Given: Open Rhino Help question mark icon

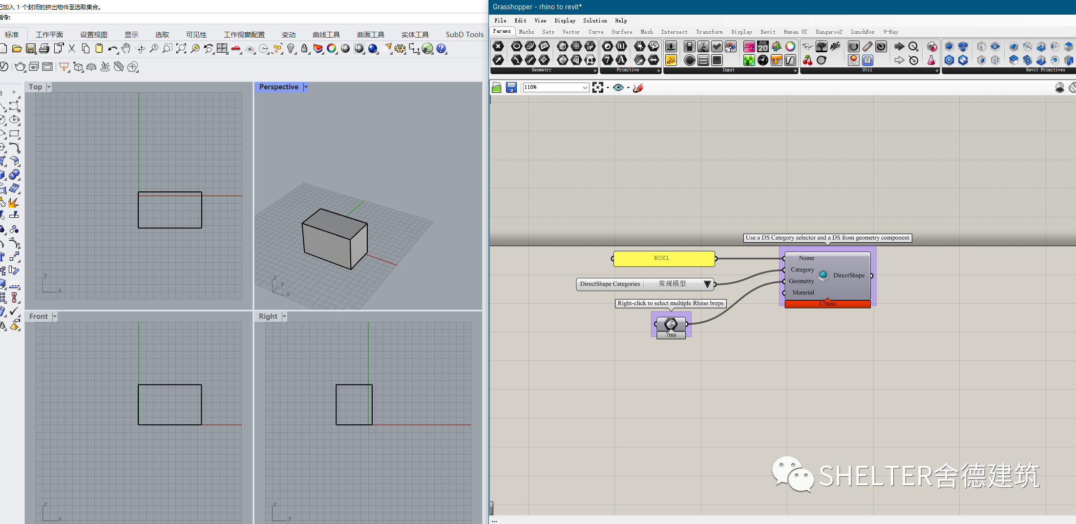Looking at the screenshot, I should click(x=442, y=48).
